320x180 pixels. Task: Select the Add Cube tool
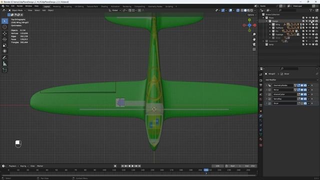click(x=4, y=70)
